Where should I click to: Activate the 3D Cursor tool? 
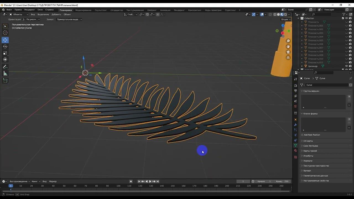(5, 33)
